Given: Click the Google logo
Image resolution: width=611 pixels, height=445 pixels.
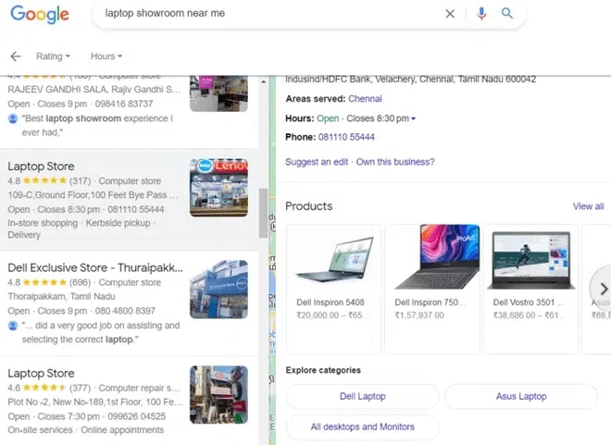Looking at the screenshot, I should point(40,14).
